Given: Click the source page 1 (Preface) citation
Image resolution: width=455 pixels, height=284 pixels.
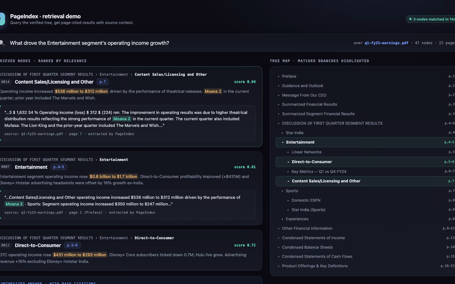Looking at the screenshot, I should [80, 212].
